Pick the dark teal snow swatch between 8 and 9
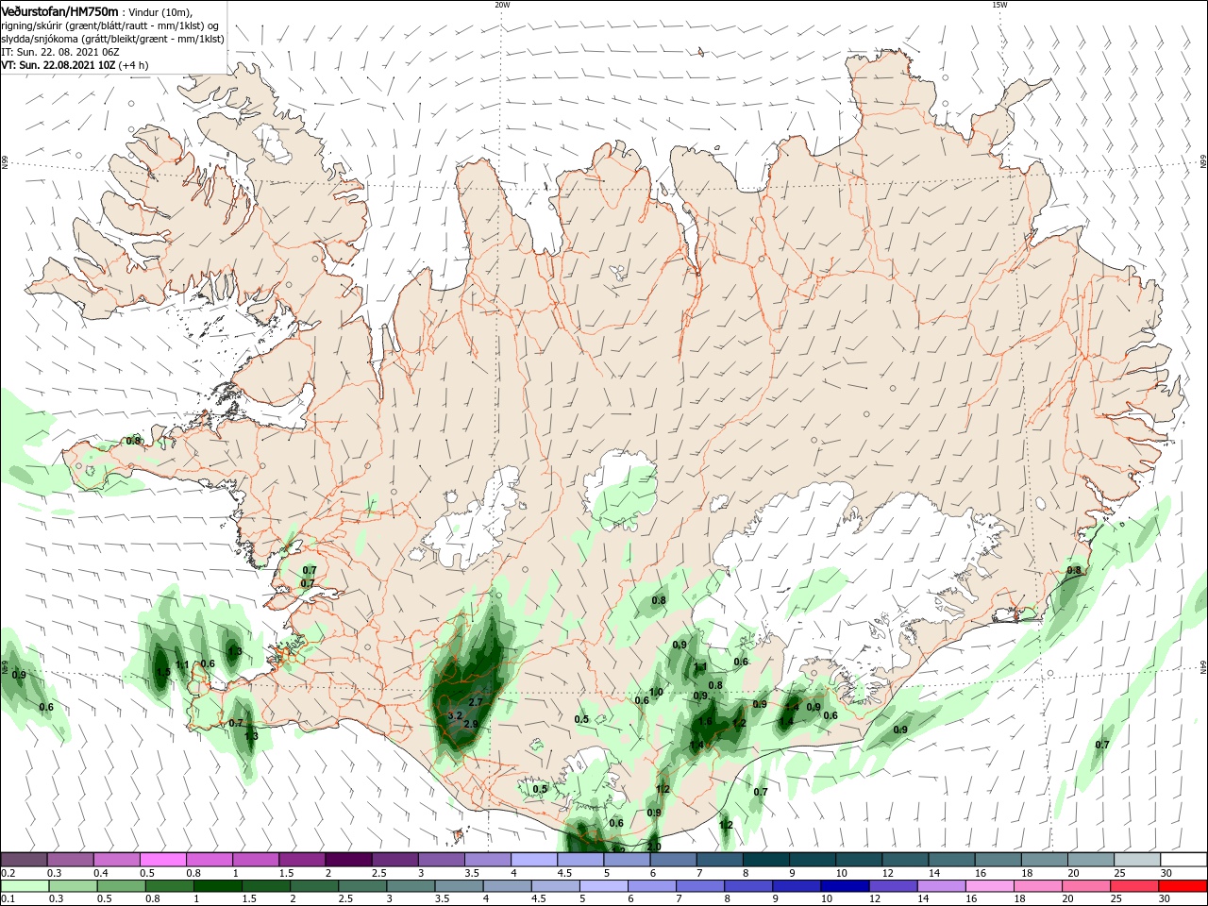 [x=766, y=860]
